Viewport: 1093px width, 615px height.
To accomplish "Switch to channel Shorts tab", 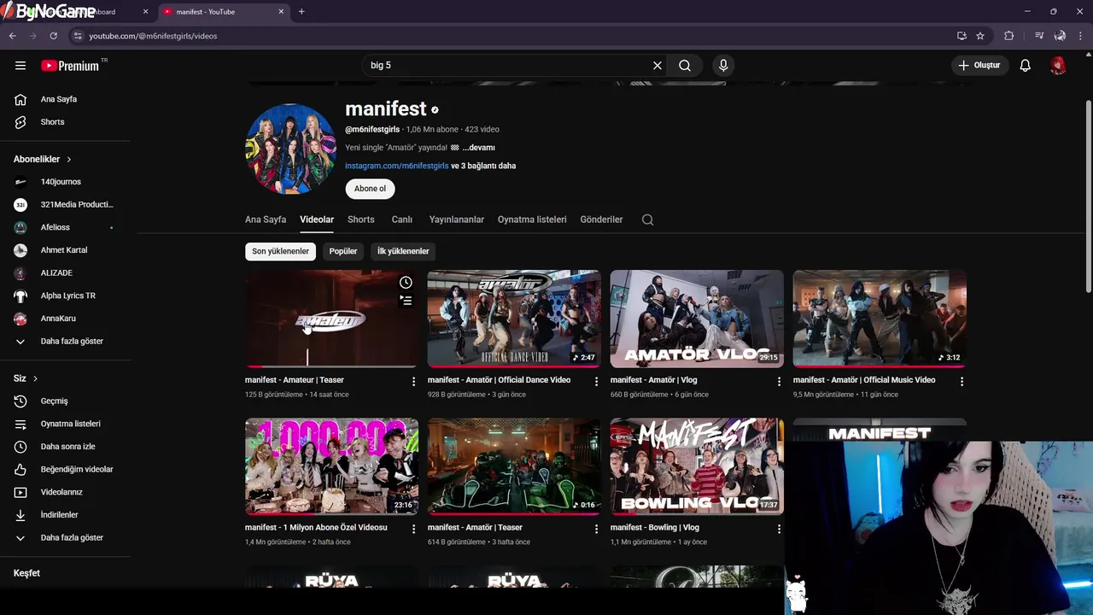I will [361, 220].
